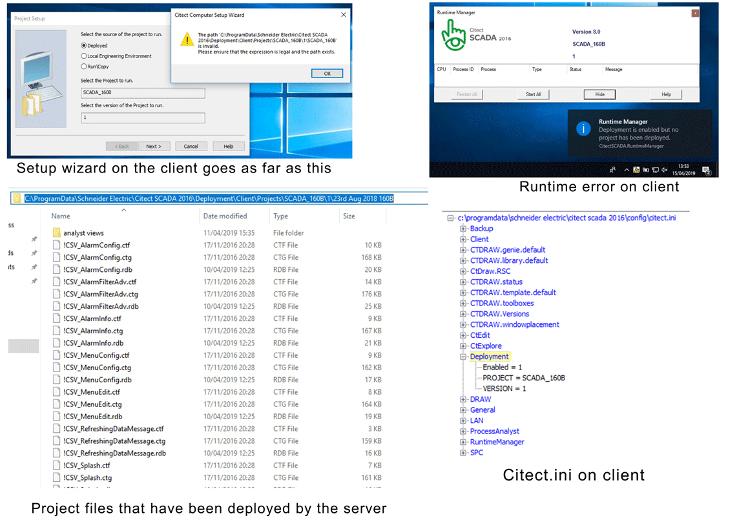748x529 pixels.
Task: Select Local Engineering Environment radio option
Action: (84, 56)
